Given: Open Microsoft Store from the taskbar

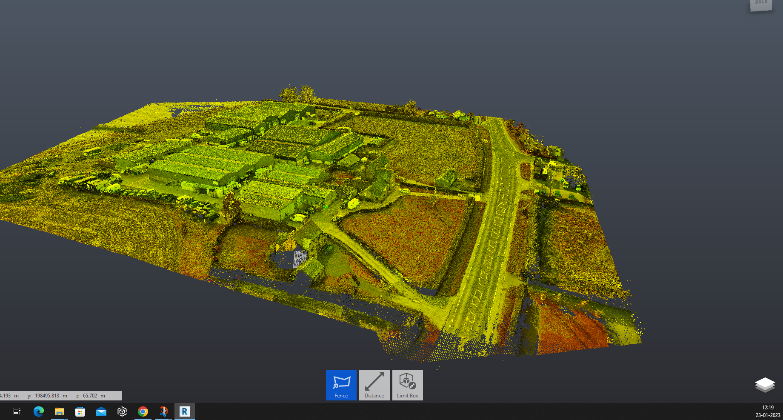Looking at the screenshot, I should [x=80, y=411].
